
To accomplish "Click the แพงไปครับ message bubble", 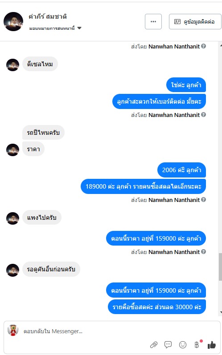I will coord(42,218).
